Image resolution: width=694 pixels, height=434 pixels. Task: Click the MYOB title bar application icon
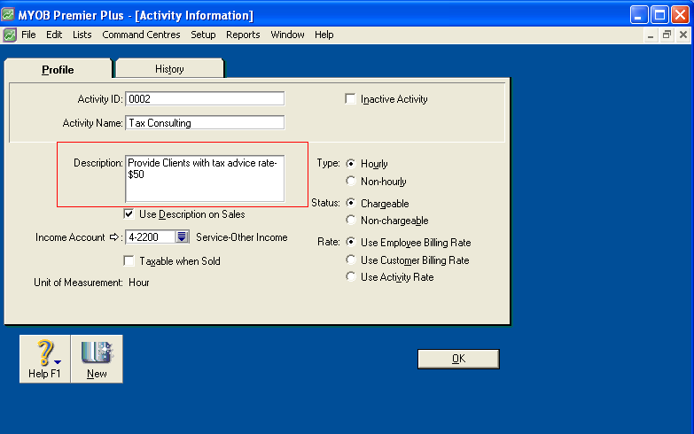coord(8,14)
